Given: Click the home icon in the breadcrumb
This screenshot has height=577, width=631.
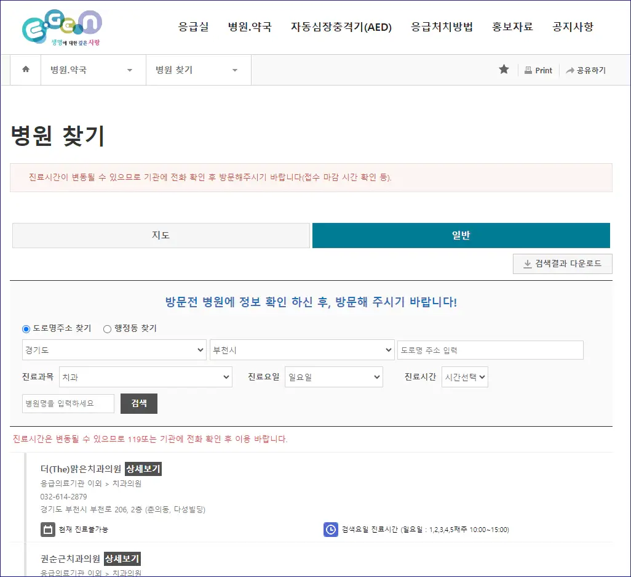Looking at the screenshot, I should [25, 70].
